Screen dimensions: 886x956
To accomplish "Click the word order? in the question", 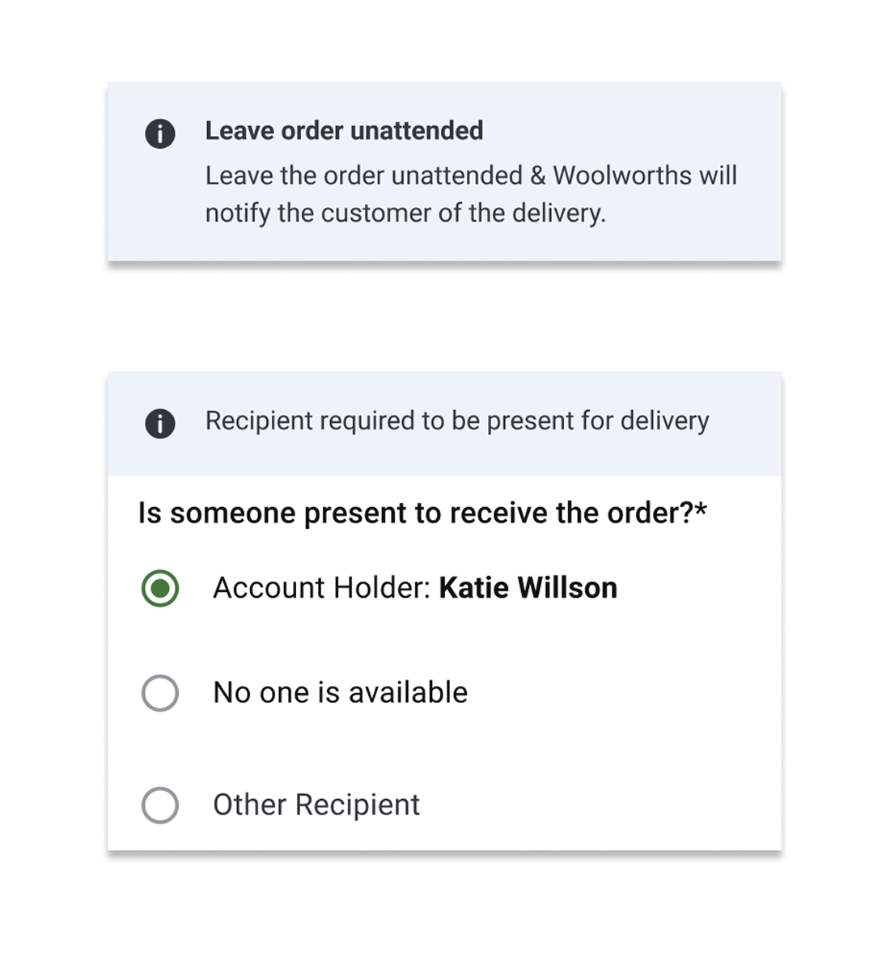I will 652,513.
